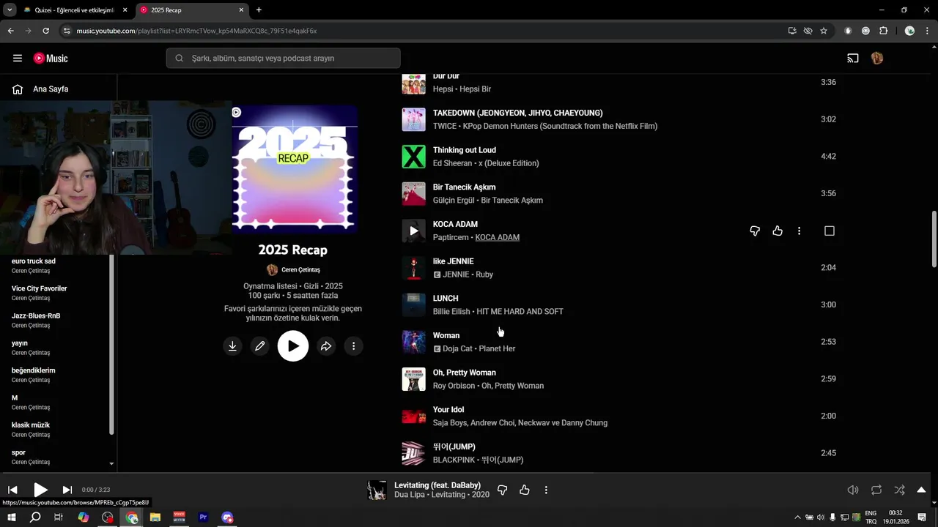This screenshot has height=527, width=938.
Task: Download the 2025 Recap playlist
Action: 232,346
